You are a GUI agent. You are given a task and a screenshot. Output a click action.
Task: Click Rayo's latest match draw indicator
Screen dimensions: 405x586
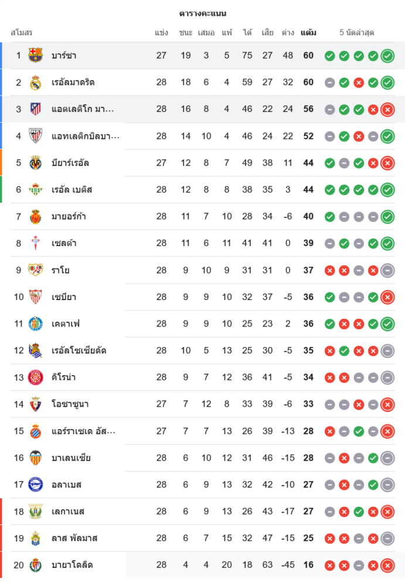[387, 271]
